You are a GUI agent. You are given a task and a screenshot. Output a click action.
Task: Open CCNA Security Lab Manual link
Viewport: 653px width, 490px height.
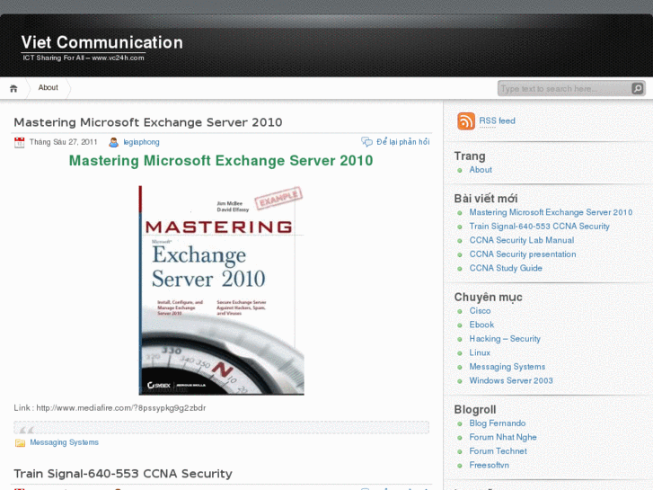pos(521,240)
